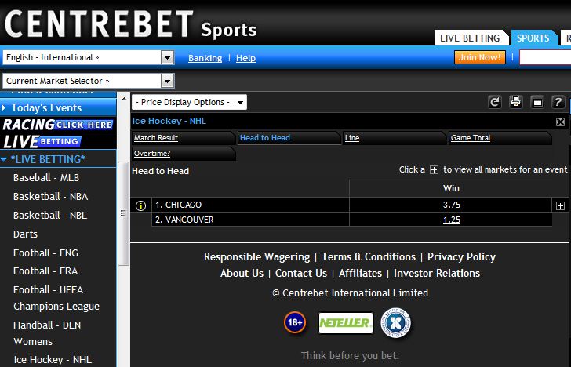Click the window view icon beside printer
571x367 pixels.
(537, 102)
